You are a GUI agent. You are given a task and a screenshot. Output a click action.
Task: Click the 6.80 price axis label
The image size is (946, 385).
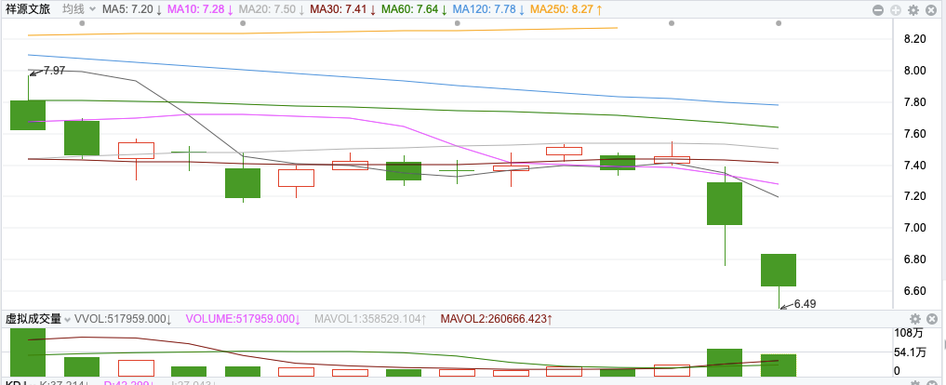point(915,259)
